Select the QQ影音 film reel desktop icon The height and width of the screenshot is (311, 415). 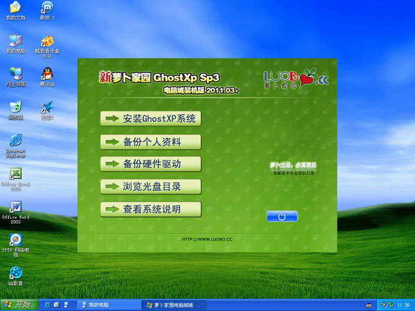16,276
